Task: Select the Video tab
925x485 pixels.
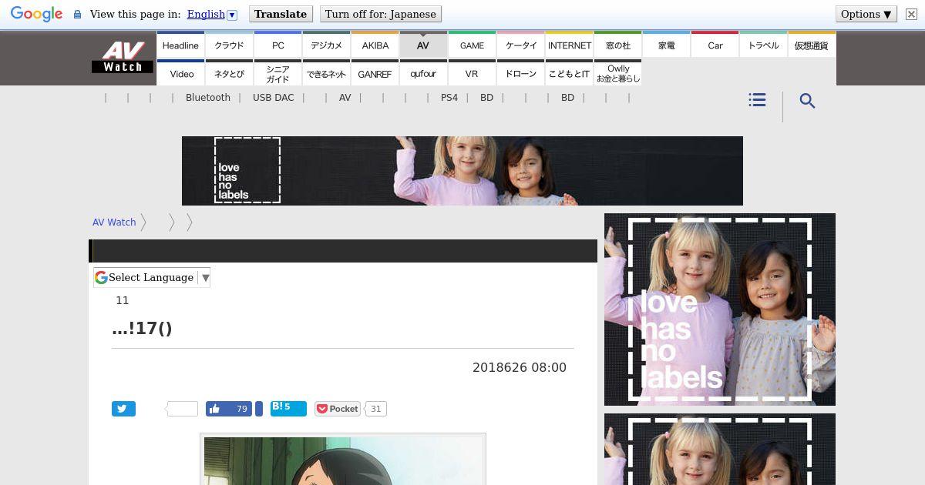Action: point(182,73)
